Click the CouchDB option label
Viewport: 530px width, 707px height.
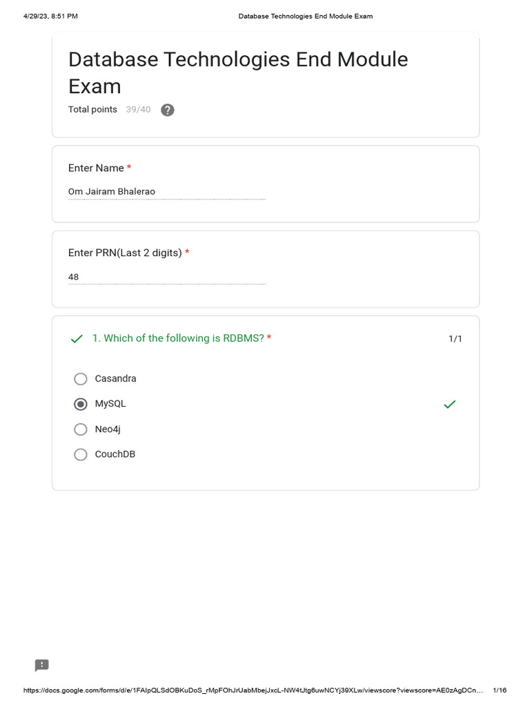[115, 454]
